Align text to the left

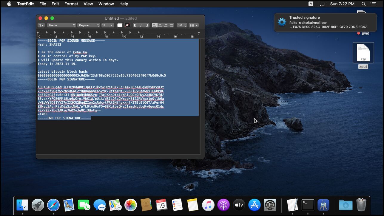[x=155, y=25]
